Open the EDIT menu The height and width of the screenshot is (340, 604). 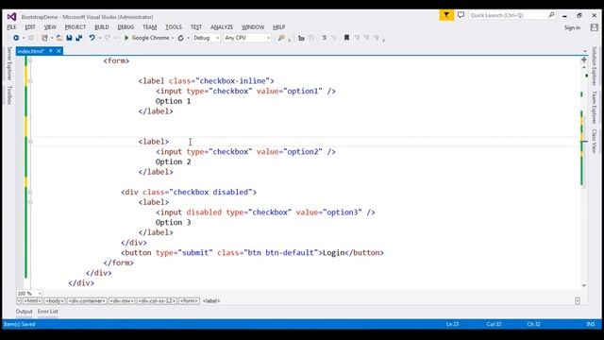29,27
